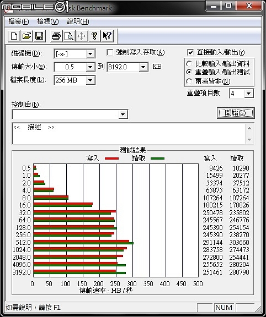Click the green 讀取 legend swatch
The height and width of the screenshot is (317, 266).
(157, 158)
